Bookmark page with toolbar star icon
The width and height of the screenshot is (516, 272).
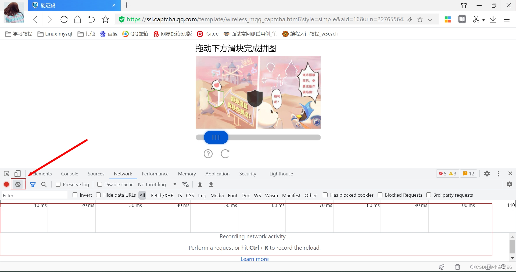tap(105, 19)
